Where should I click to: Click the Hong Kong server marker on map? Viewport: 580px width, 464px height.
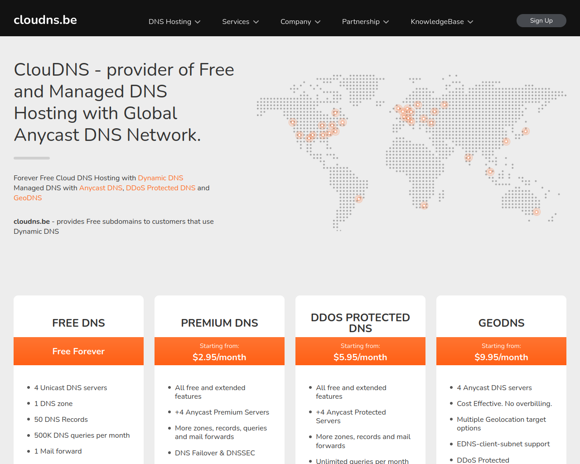[x=507, y=142]
